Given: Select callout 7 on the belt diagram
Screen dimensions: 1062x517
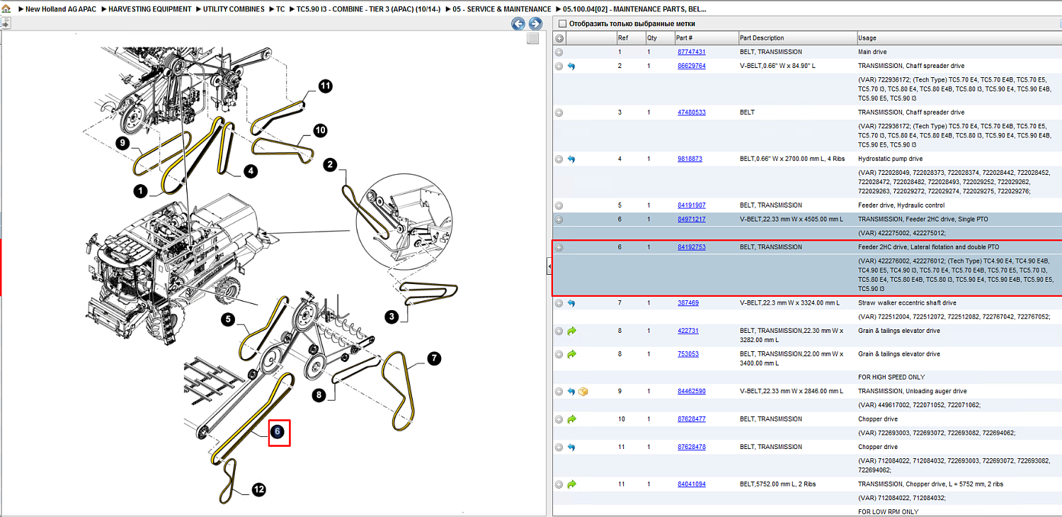Looking at the screenshot, I should coord(433,358).
